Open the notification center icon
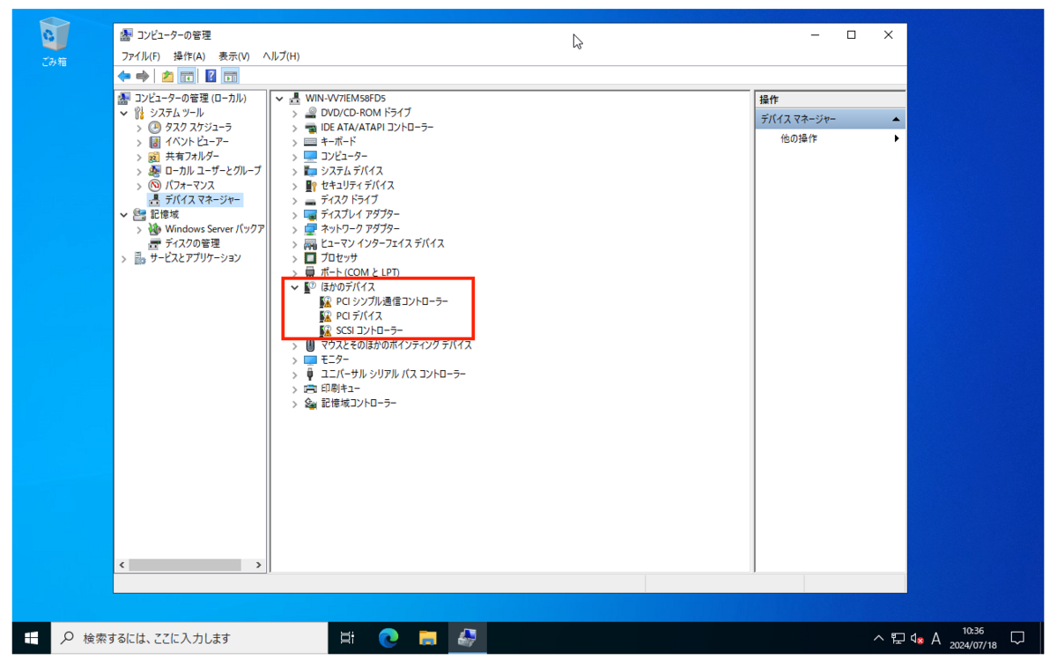The width and height of the screenshot is (1057, 667). (x=1016, y=638)
